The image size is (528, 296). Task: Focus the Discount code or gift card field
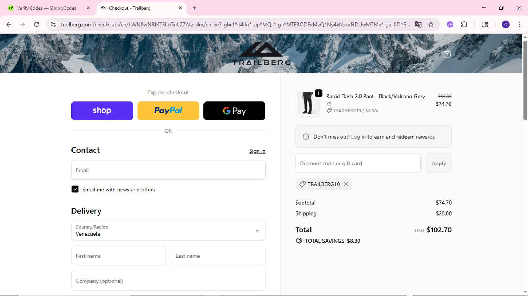358,163
